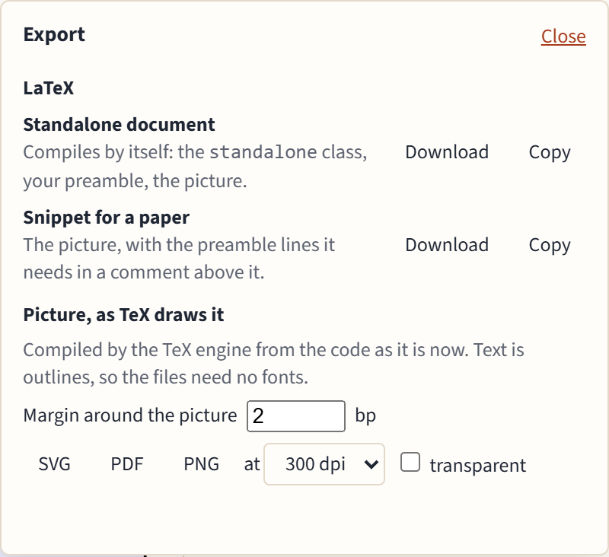
Task: Close the Export dialog via Close link
Action: (x=563, y=37)
